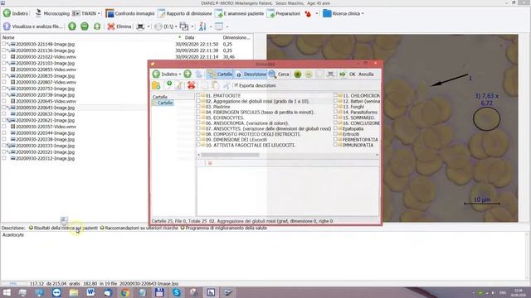The width and height of the screenshot is (531, 298).
Task: Check the 10. ATTIVITA FAGOCITALE DEI LEUCOCITI checkbox
Action: click(x=198, y=145)
